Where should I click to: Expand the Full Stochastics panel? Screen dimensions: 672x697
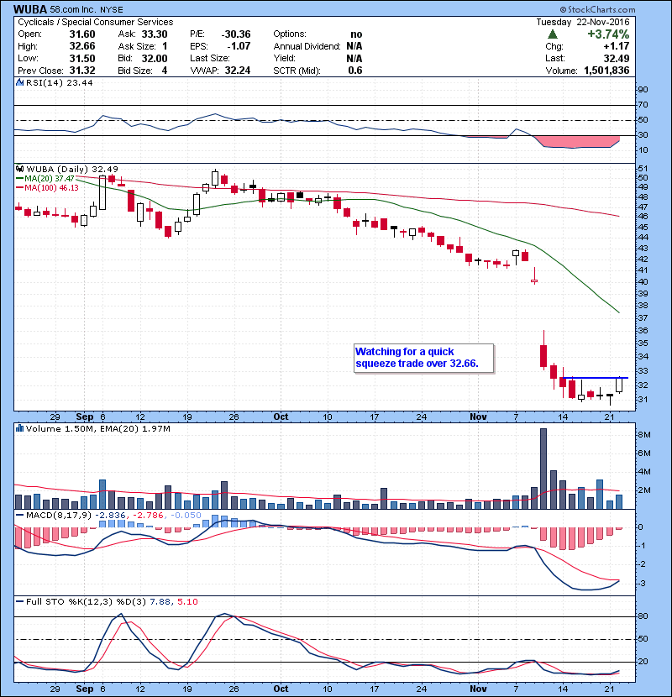[18, 601]
